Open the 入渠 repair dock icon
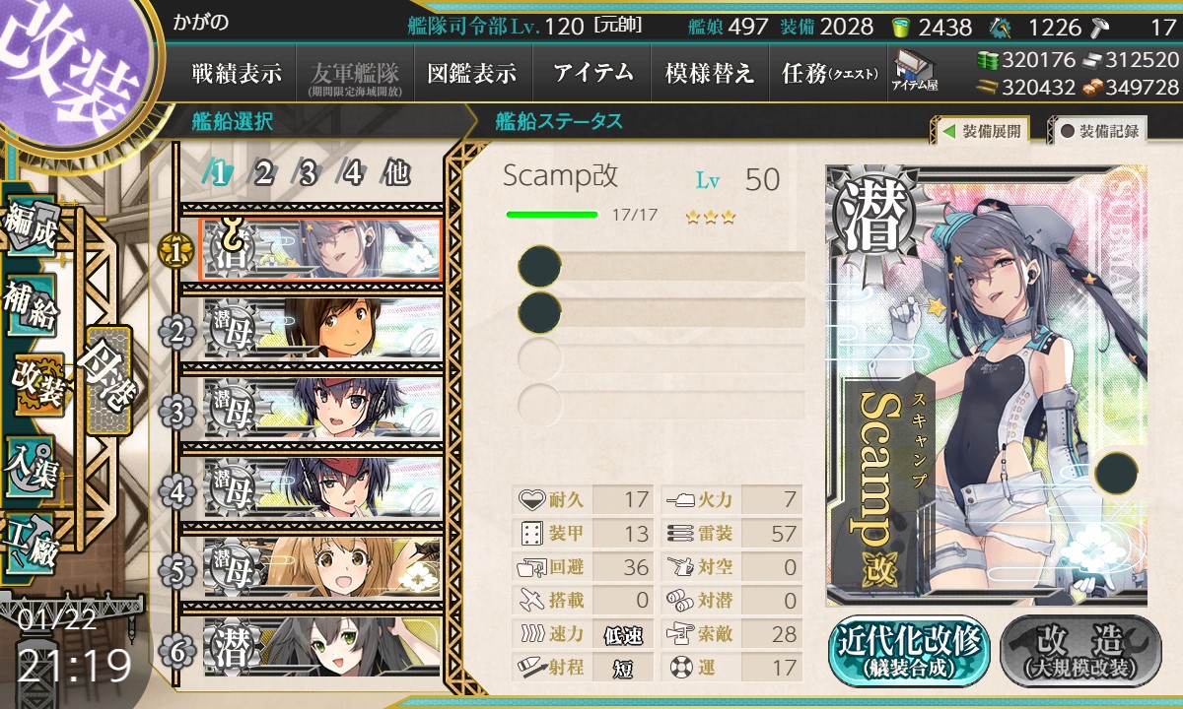 coord(31,461)
